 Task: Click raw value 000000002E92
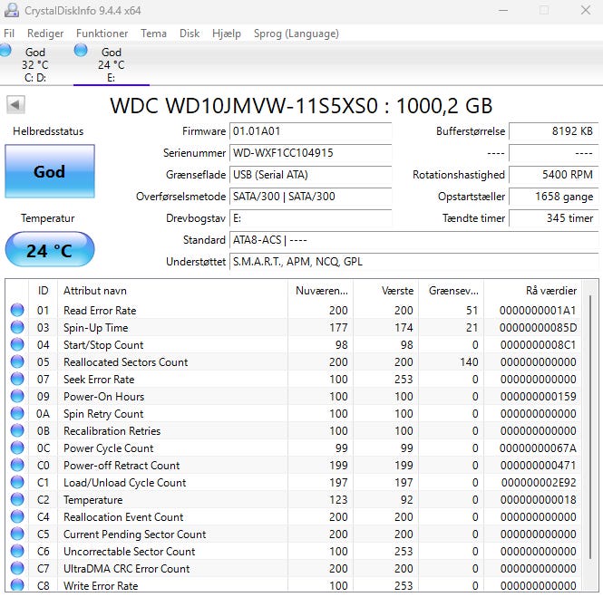[539, 483]
